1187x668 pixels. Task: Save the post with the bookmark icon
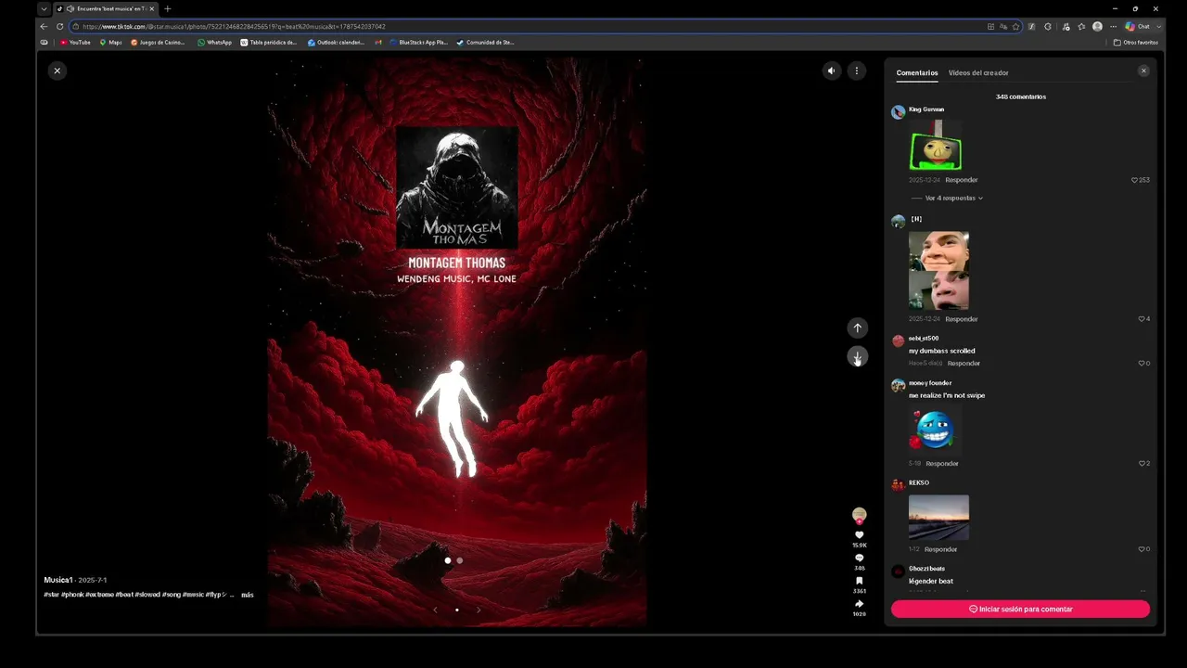tap(860, 581)
